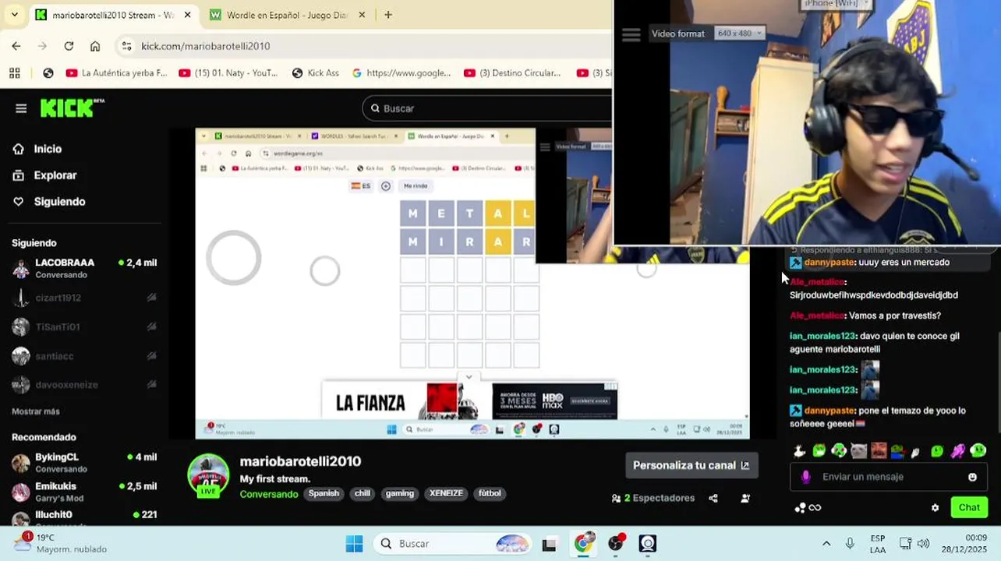Image resolution: width=1001 pixels, height=561 pixels.
Task: Click the Conversando category link under the title
Action: click(x=269, y=494)
